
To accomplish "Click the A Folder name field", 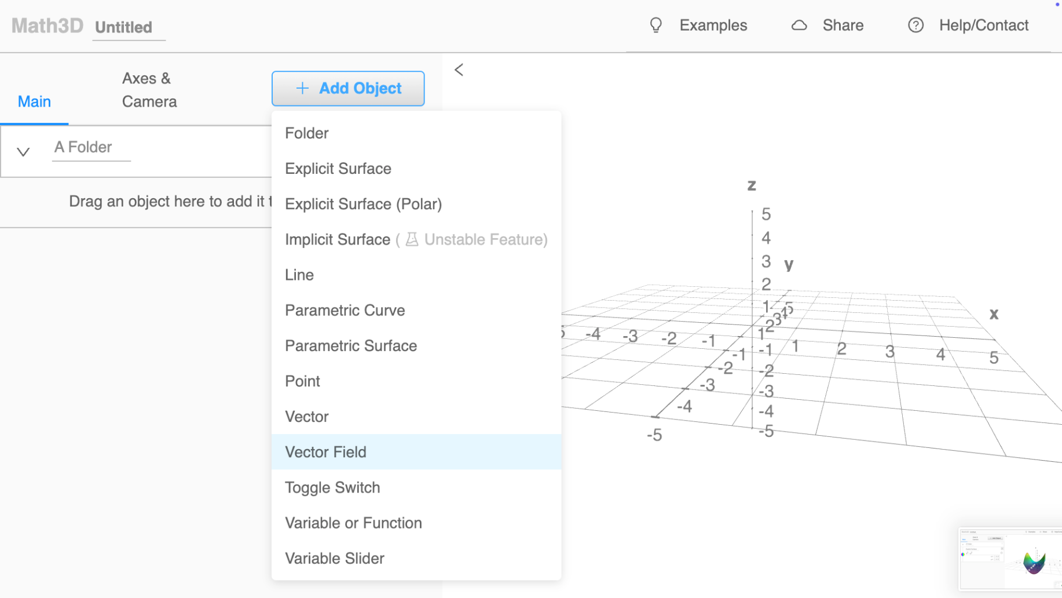I will (91, 147).
